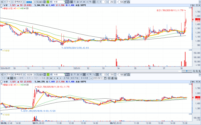
Task: Click the save disk icon in top toolbar
Action: click(128, 2)
